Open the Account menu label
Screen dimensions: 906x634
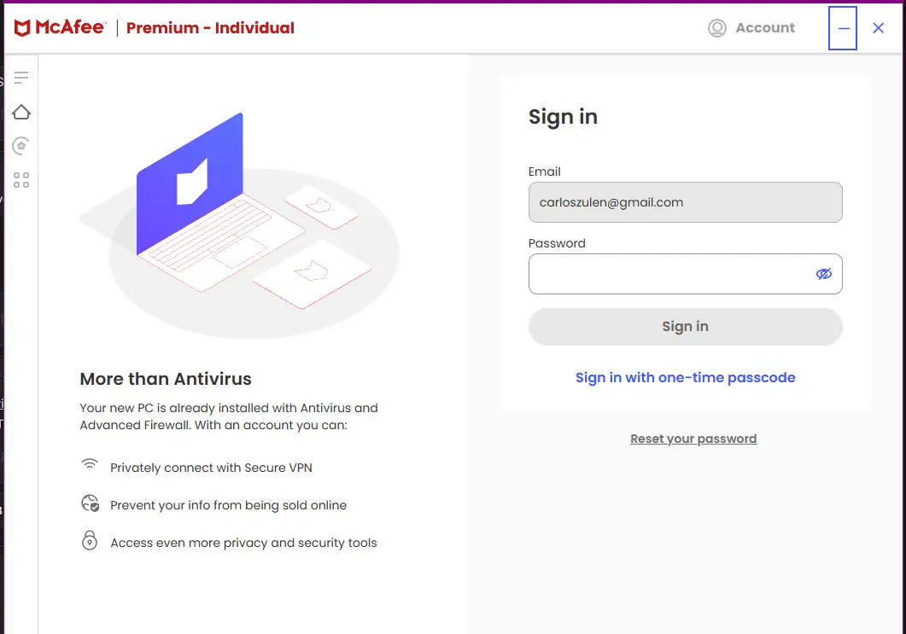[x=765, y=27]
